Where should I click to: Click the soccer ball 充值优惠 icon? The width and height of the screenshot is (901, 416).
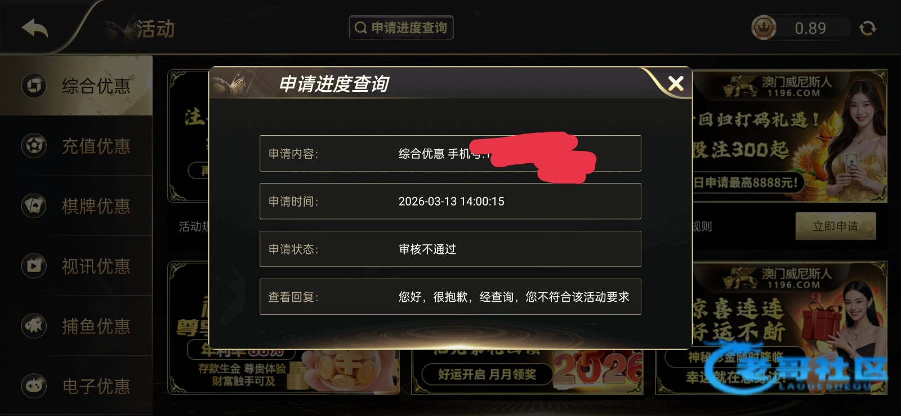point(34,146)
